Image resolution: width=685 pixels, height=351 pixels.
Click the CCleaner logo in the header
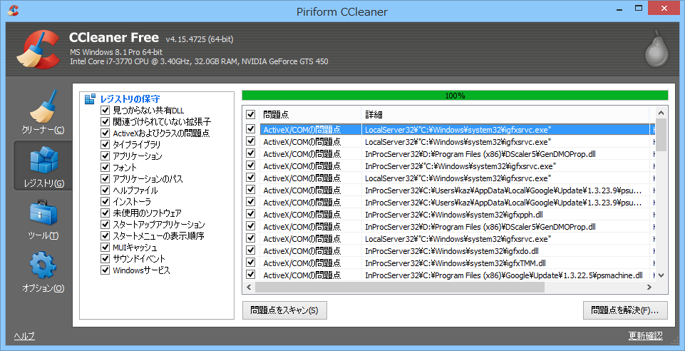click(x=38, y=49)
